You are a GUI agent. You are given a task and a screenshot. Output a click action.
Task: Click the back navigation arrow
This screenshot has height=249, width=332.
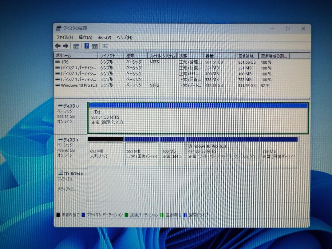coord(57,46)
